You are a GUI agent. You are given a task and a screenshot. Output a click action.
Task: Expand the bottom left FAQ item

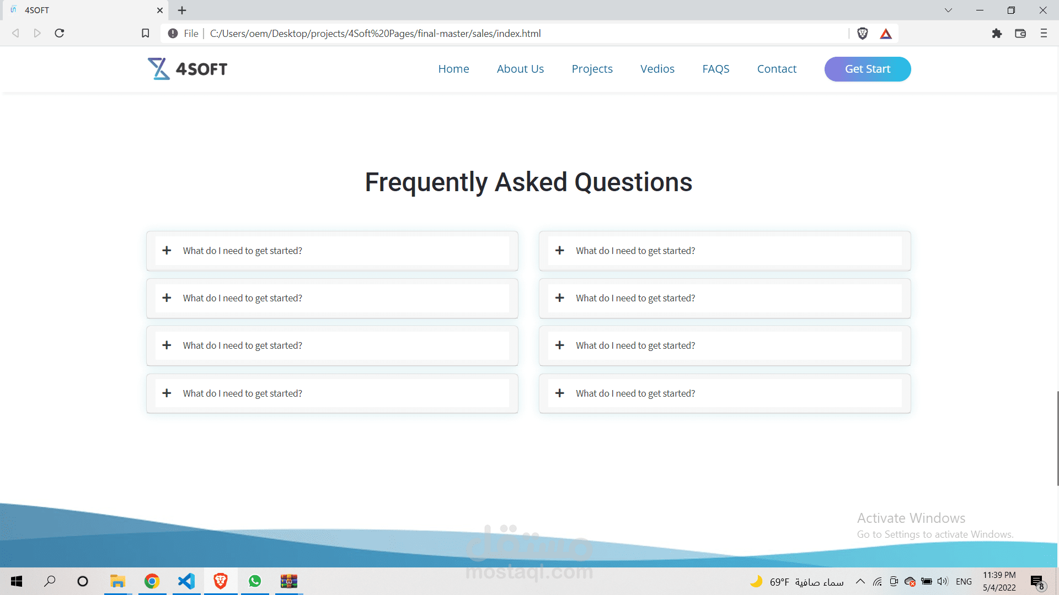pos(243,393)
